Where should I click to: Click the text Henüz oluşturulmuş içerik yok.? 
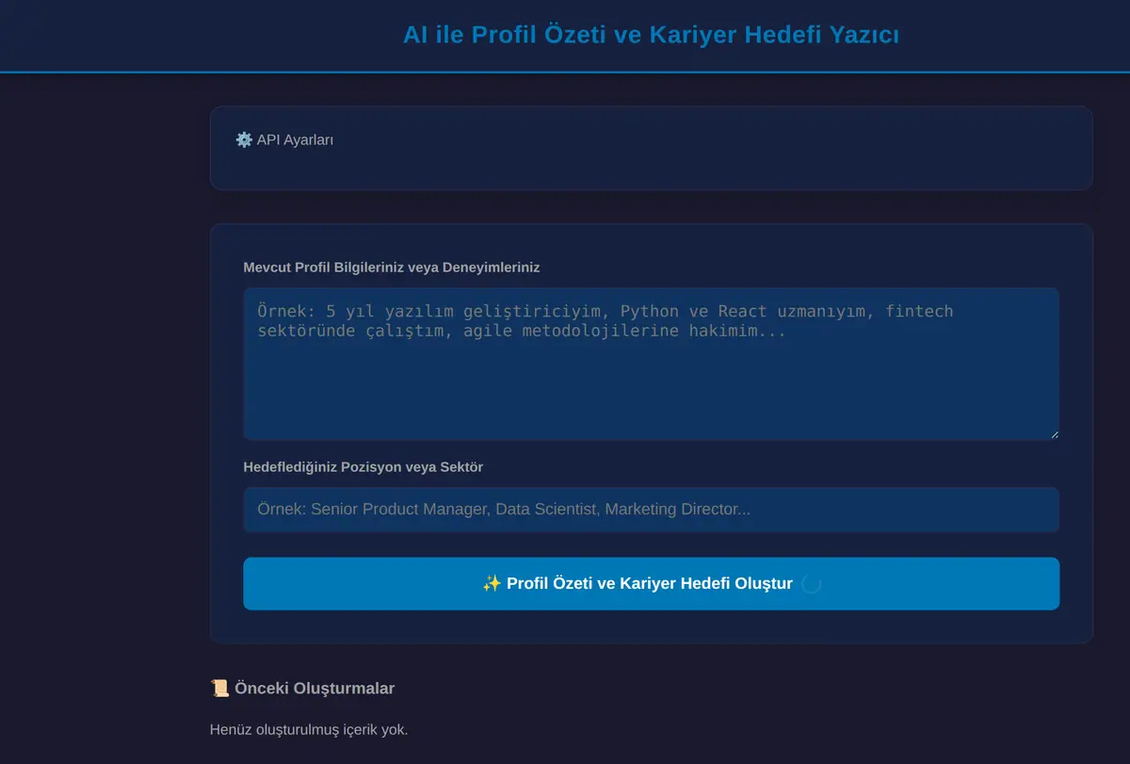(309, 729)
